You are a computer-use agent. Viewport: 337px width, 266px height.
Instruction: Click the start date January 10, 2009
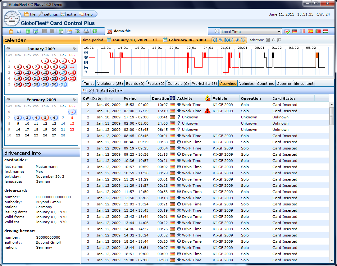point(130,40)
